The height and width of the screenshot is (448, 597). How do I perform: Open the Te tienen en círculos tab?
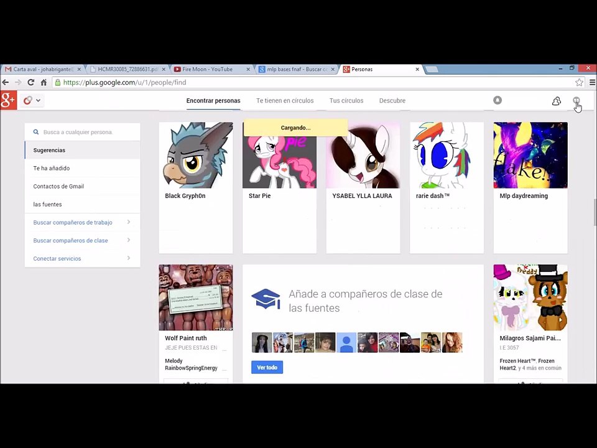[x=285, y=101]
